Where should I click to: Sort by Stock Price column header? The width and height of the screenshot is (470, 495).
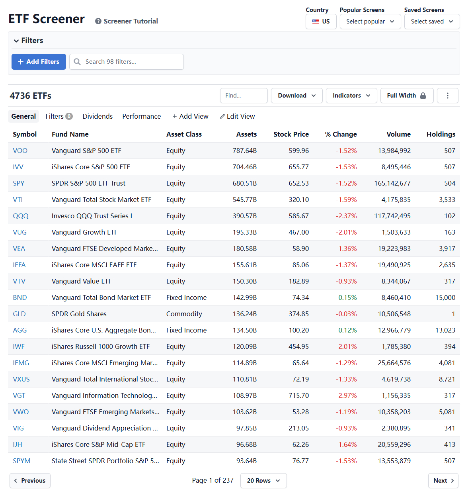click(x=291, y=134)
